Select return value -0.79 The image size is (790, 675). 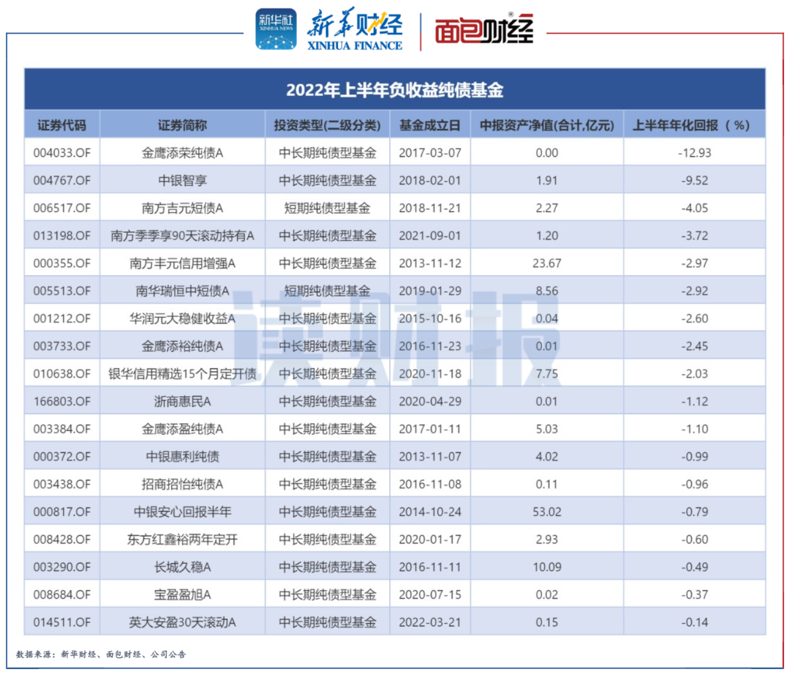(x=694, y=512)
